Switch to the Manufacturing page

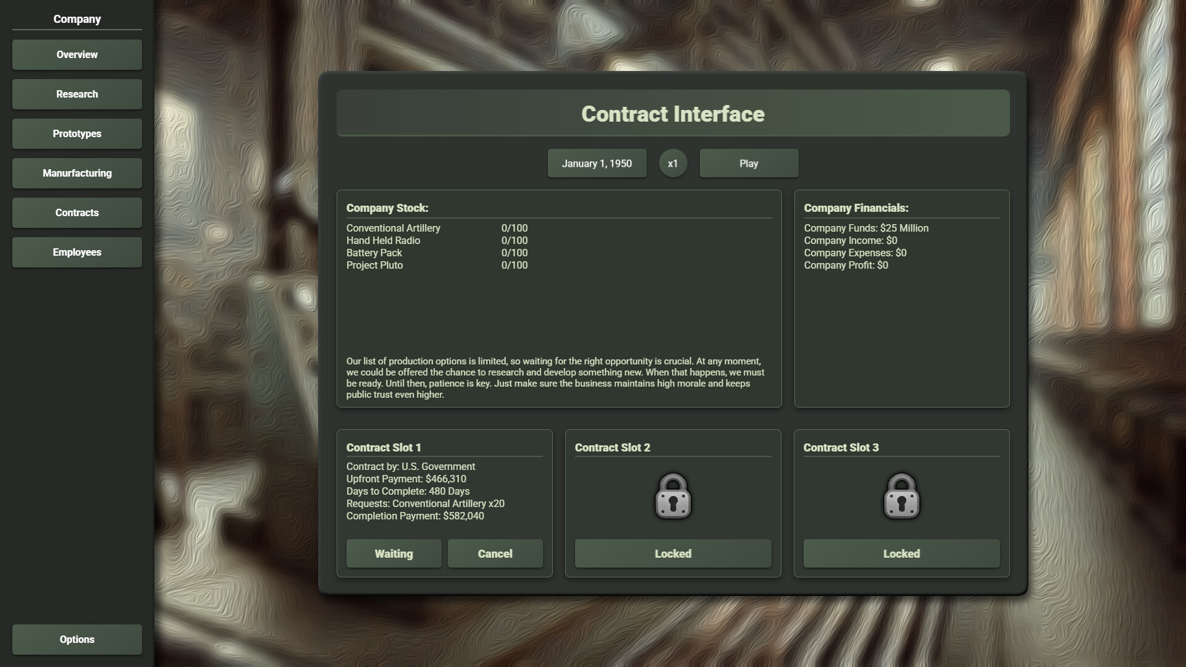pyautogui.click(x=77, y=173)
